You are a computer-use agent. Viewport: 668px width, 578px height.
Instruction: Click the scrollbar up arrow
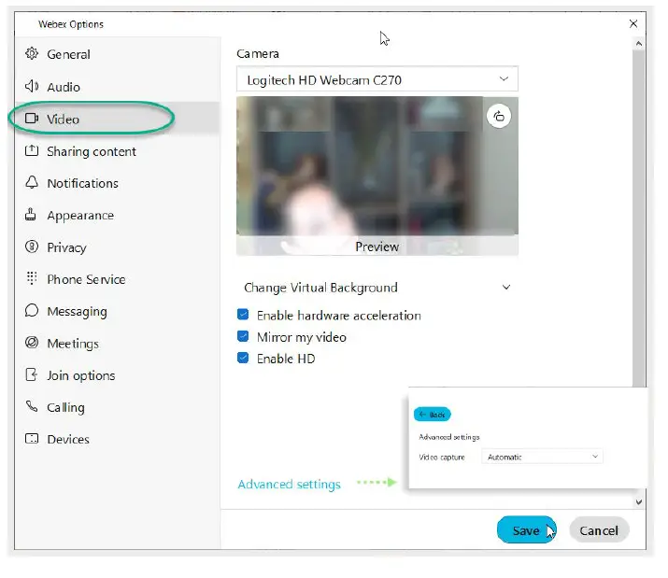tap(639, 44)
